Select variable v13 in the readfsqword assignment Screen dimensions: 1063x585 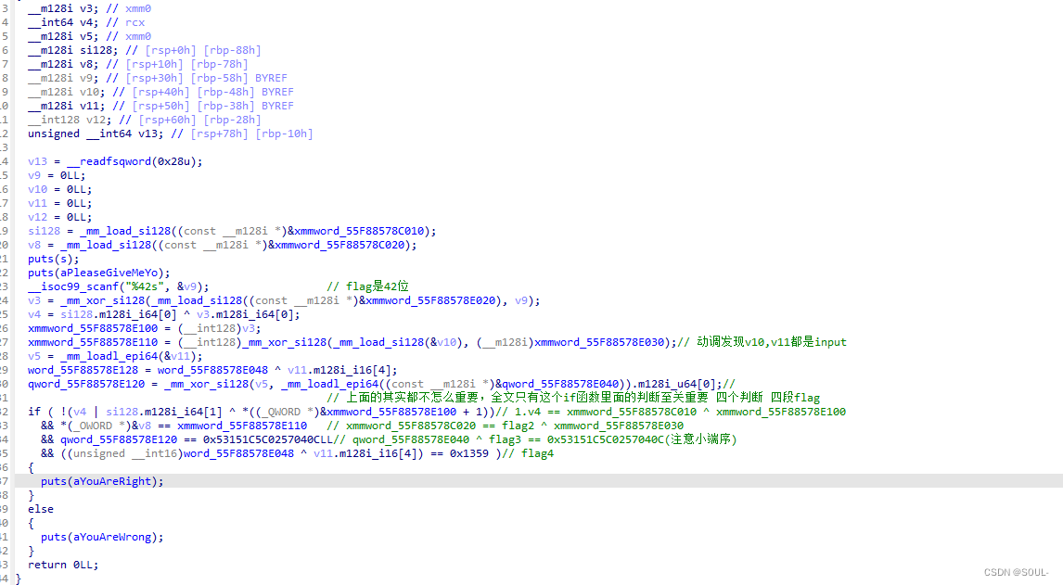(37, 161)
